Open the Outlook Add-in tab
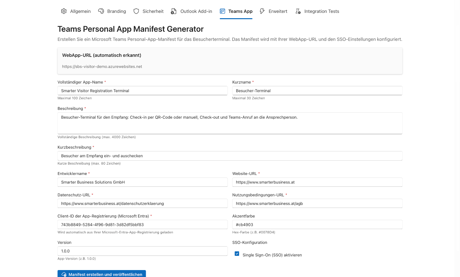460x277 pixels. coord(191,11)
